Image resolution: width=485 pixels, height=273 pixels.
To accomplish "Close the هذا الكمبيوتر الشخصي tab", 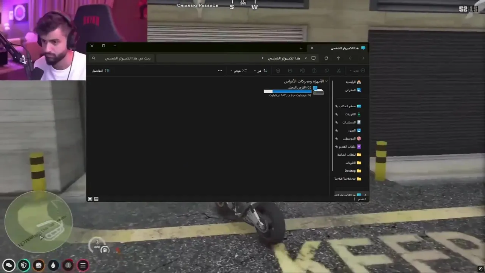I will (312, 48).
